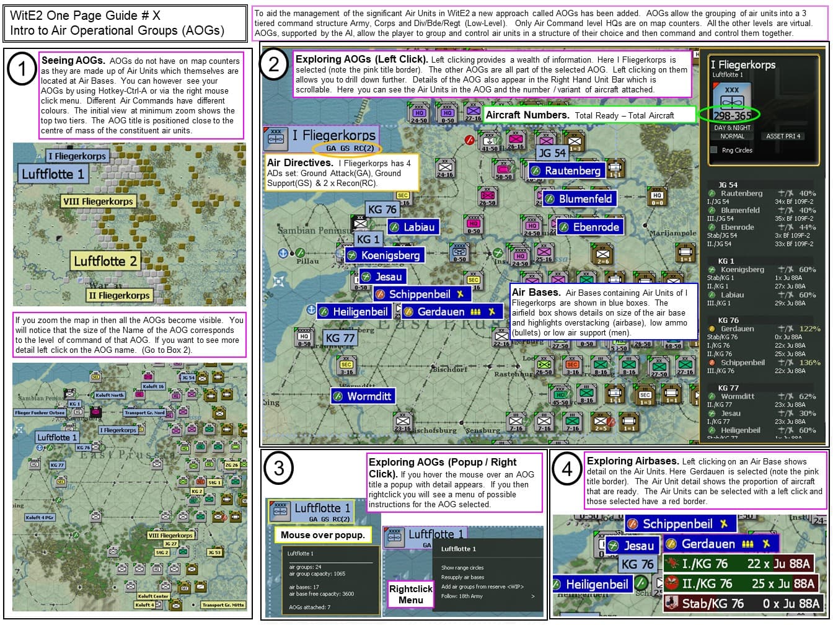Click the Flieger Fuehrer Ostsee label
The width and height of the screenshot is (833, 625).
(x=40, y=412)
